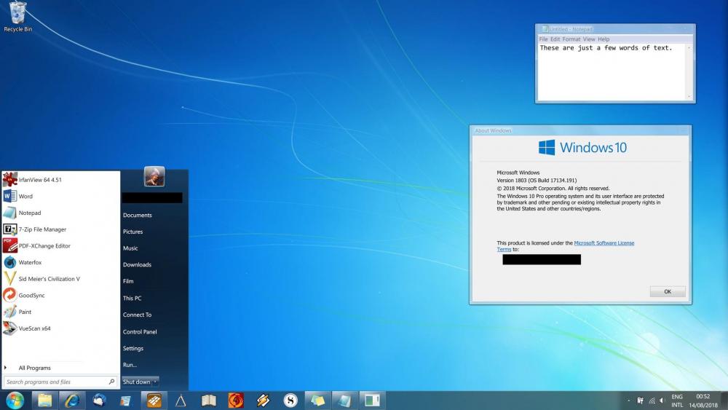Open 7-Zip File Manager
Image resolution: width=728 pixels, height=410 pixels.
(x=42, y=229)
